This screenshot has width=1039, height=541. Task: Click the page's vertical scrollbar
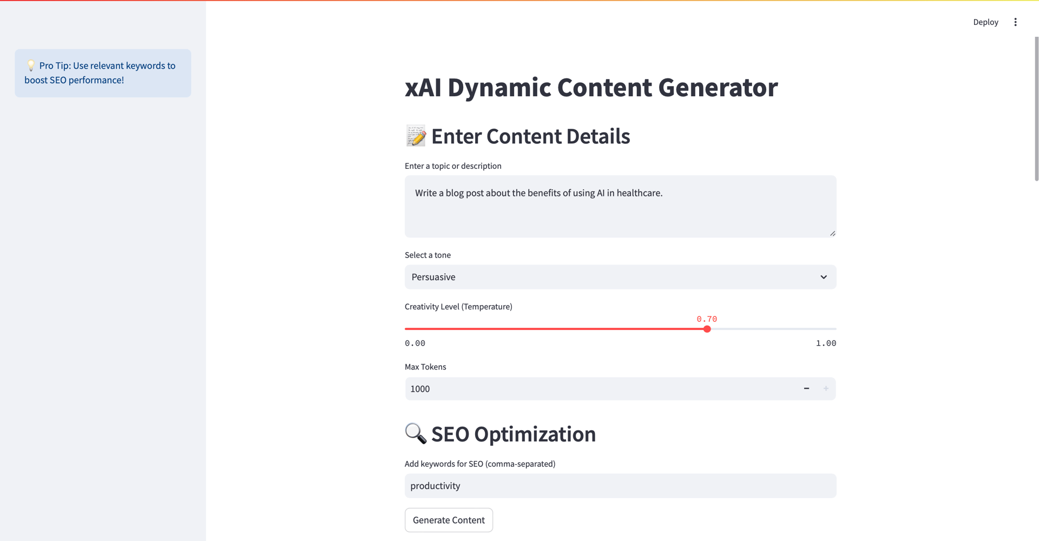click(x=1036, y=108)
